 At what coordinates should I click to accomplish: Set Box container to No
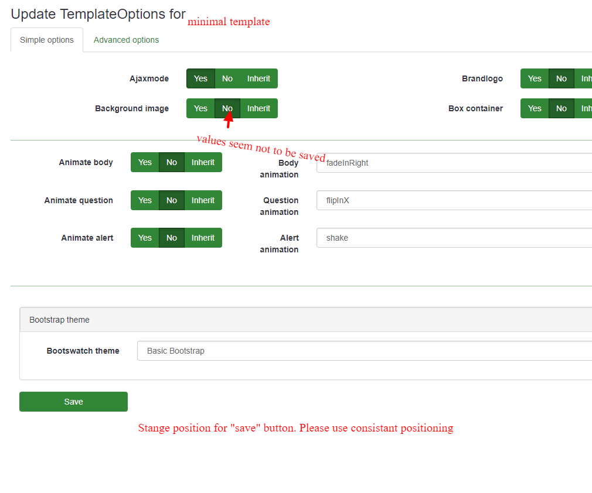(562, 108)
